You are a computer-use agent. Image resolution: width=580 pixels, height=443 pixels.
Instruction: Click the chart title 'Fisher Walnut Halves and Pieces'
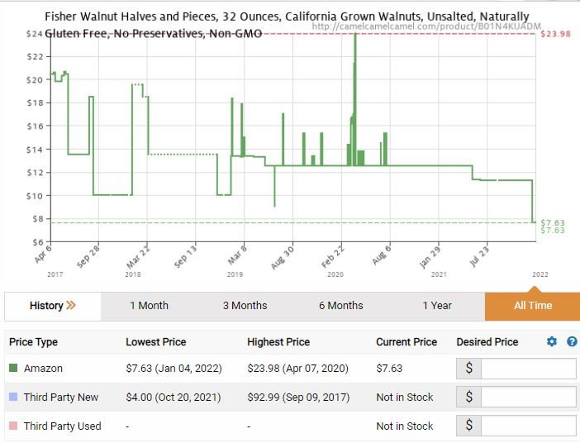pos(287,25)
